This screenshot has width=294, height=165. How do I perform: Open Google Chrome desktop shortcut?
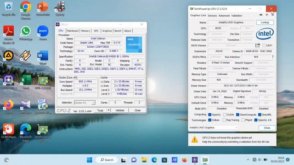point(26,10)
